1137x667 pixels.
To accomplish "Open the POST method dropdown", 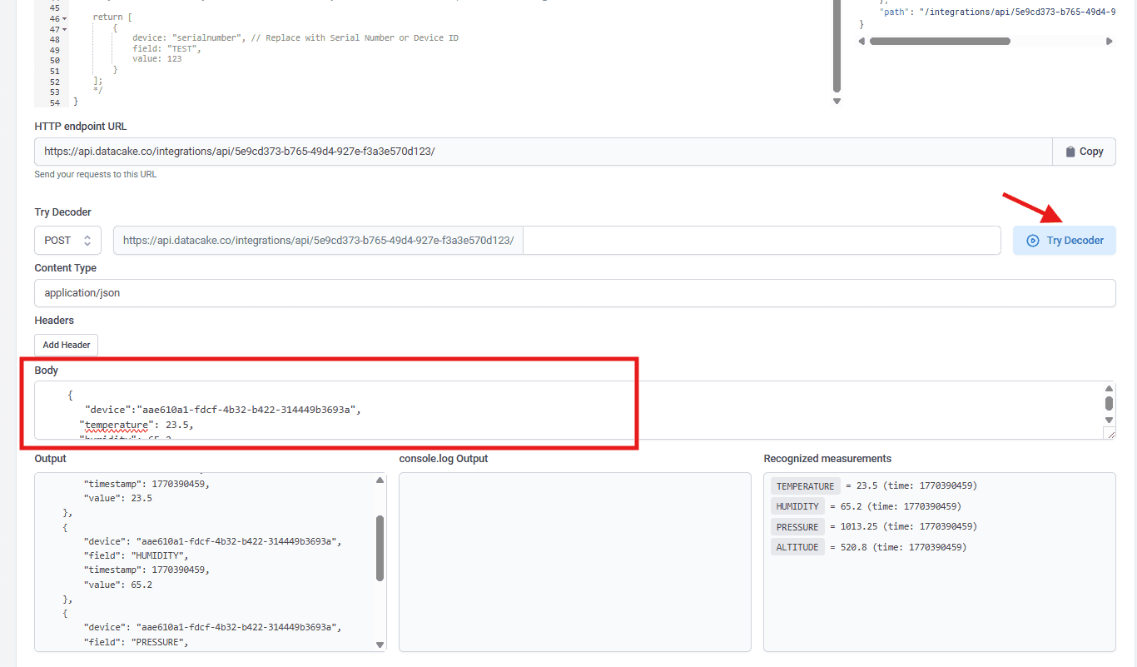I will [67, 241].
